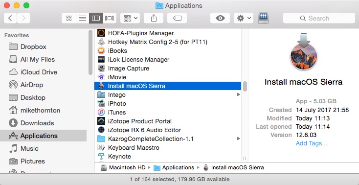The image size is (359, 185).
Task: Click the Install macOS Sierra list icon
Action: coord(101,86)
